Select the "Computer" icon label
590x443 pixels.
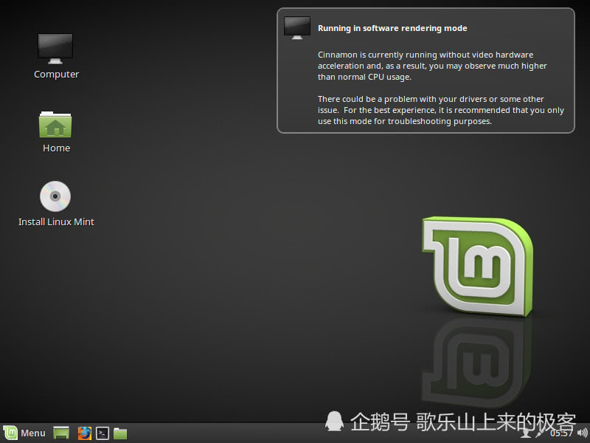point(57,75)
